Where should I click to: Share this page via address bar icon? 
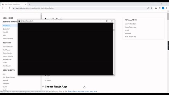148,8
